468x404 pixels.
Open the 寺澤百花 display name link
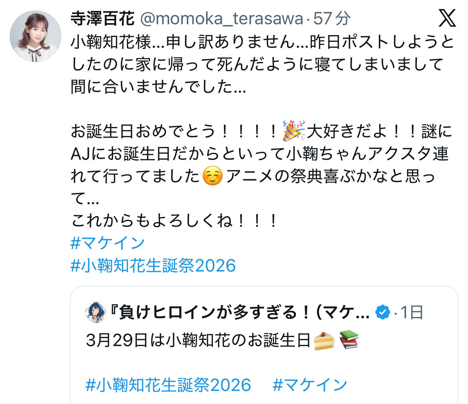tap(103, 18)
